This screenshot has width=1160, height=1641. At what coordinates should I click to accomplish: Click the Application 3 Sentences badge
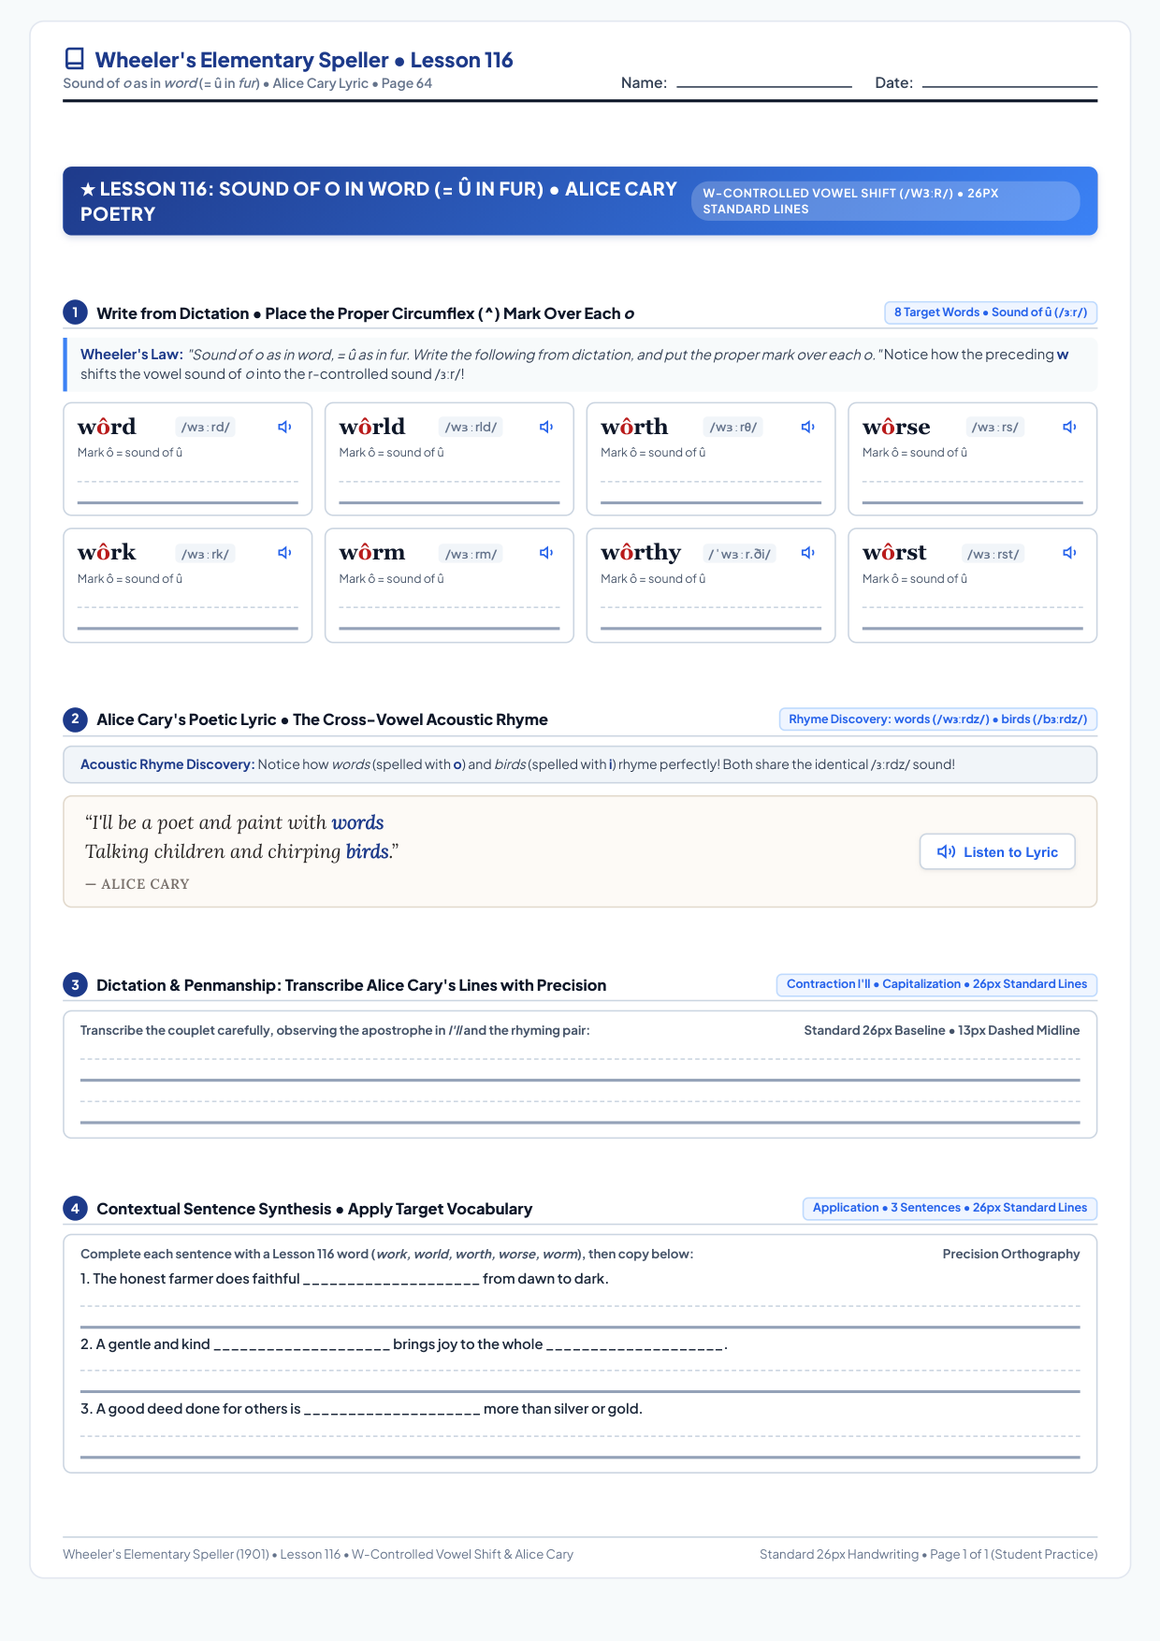tap(950, 1208)
